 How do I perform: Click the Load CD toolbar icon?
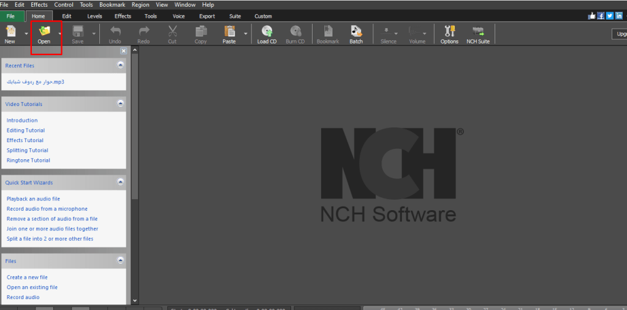[267, 32]
